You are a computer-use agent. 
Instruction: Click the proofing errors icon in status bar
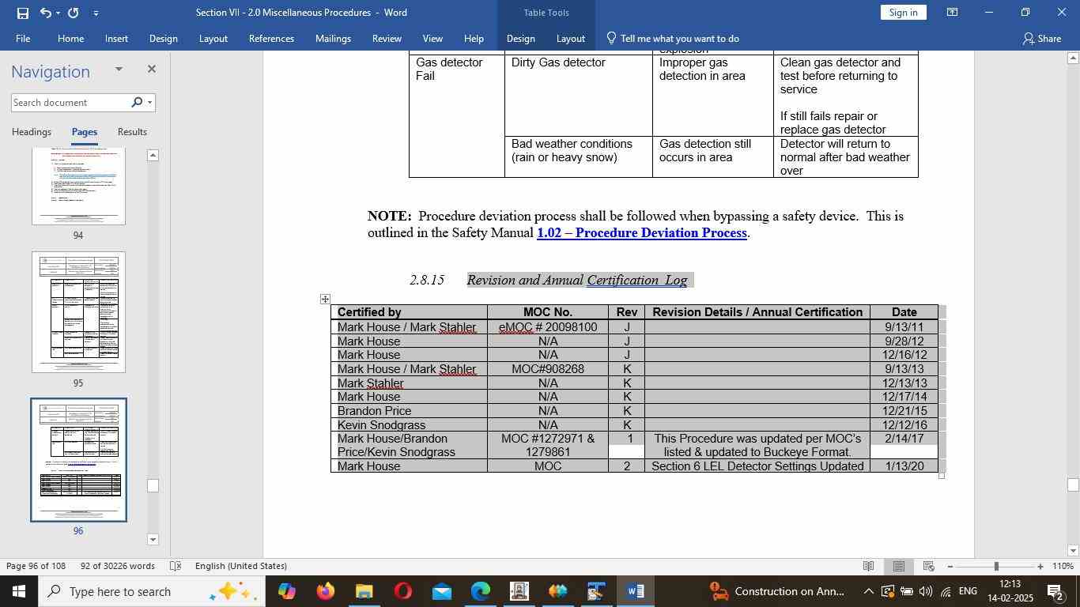pos(176,566)
